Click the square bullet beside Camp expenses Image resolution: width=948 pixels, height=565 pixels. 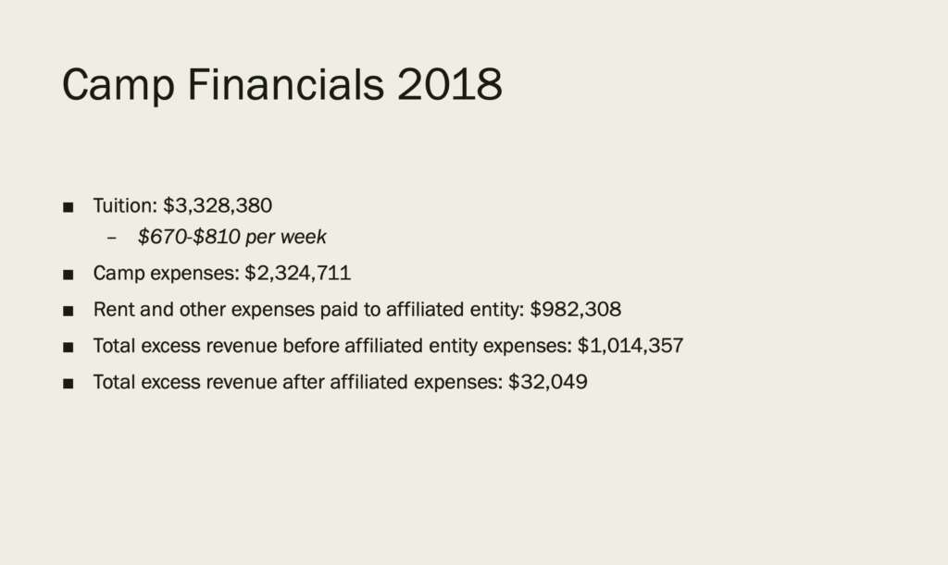pos(68,275)
